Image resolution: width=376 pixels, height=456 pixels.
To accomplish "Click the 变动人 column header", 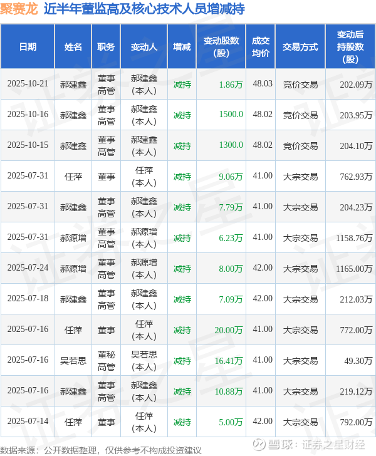I will point(144,46).
